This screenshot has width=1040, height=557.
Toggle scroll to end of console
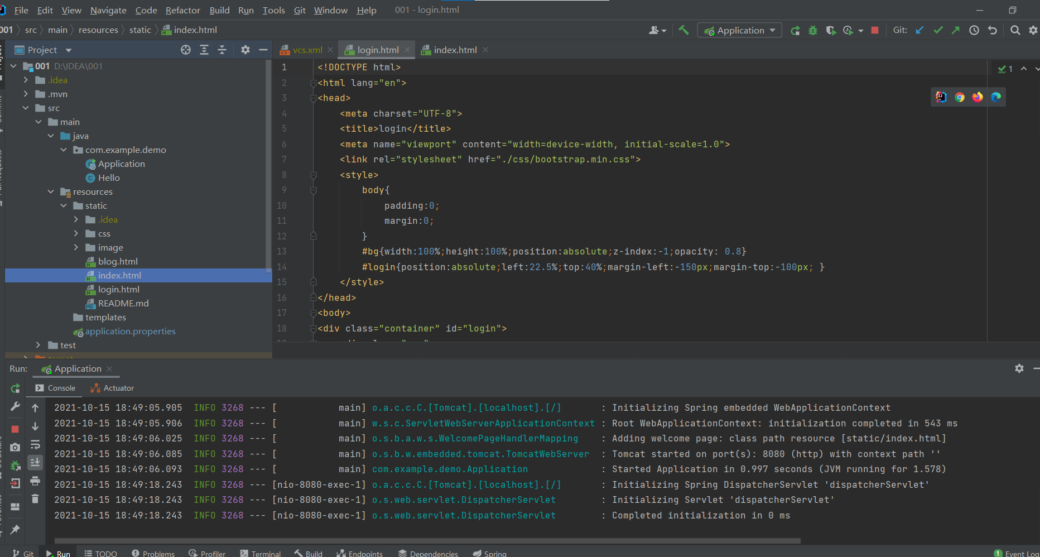coord(35,462)
